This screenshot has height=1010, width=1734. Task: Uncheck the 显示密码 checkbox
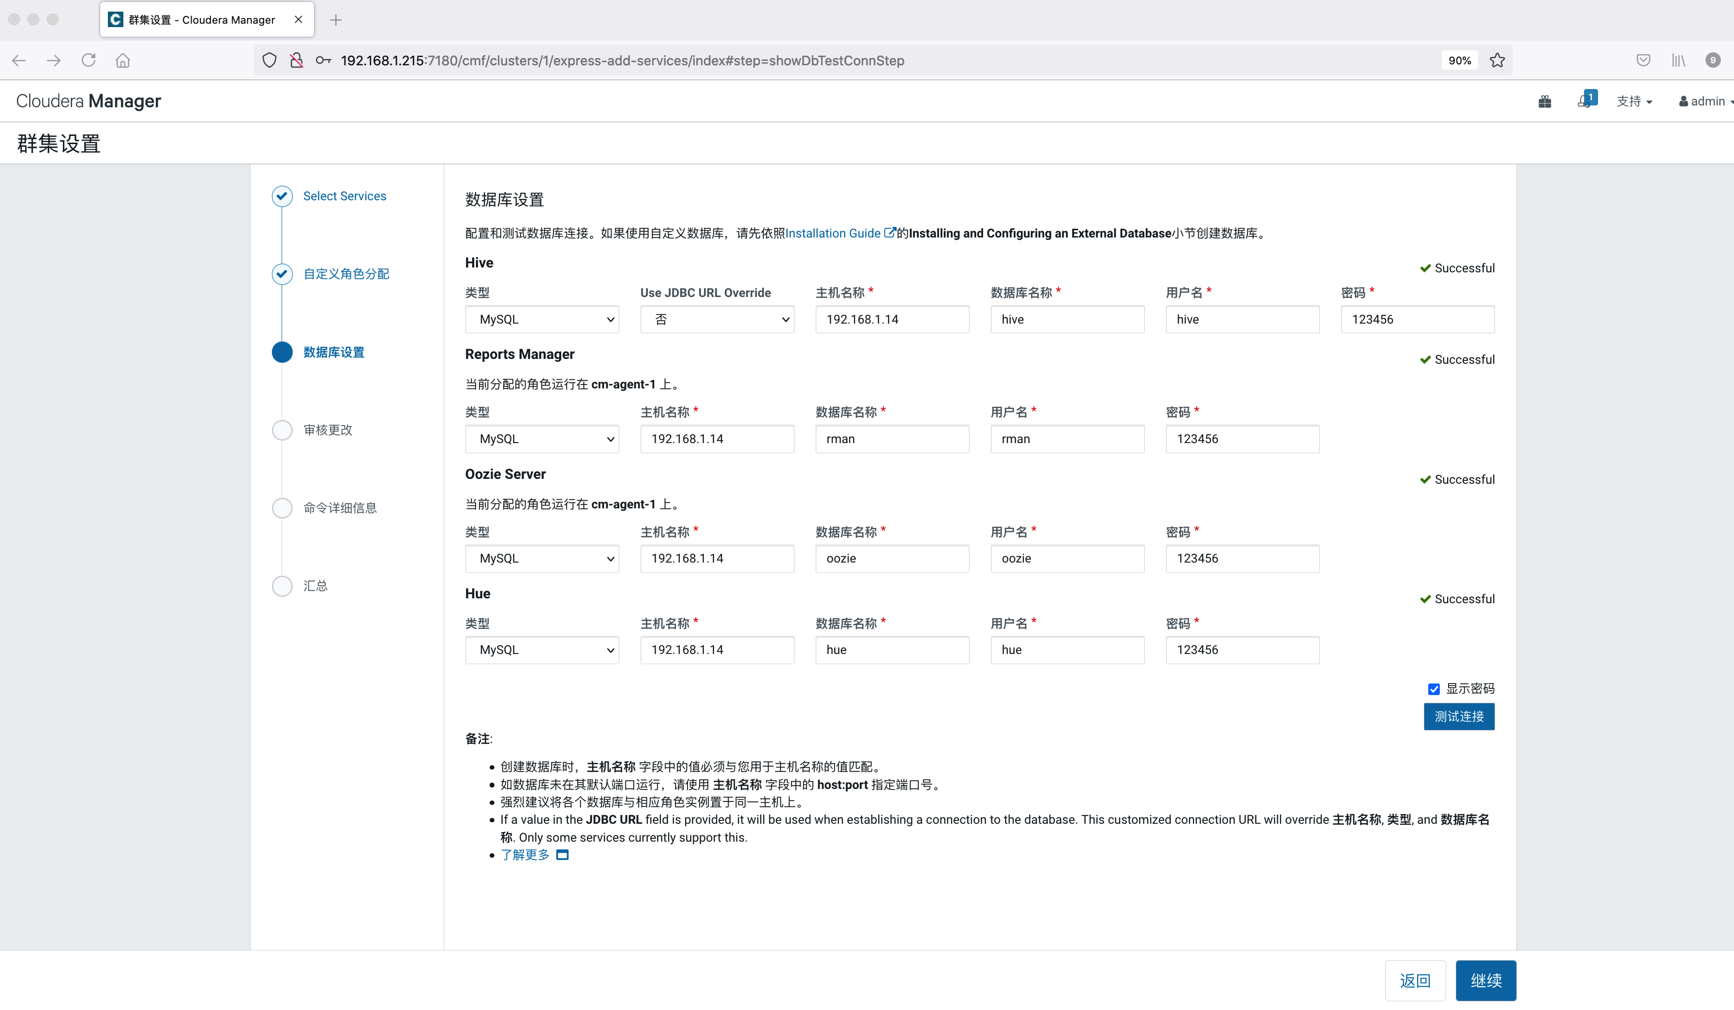pyautogui.click(x=1433, y=689)
